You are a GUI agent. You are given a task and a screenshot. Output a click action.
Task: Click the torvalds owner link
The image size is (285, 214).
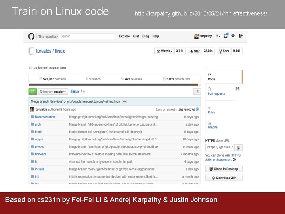[x=44, y=51]
